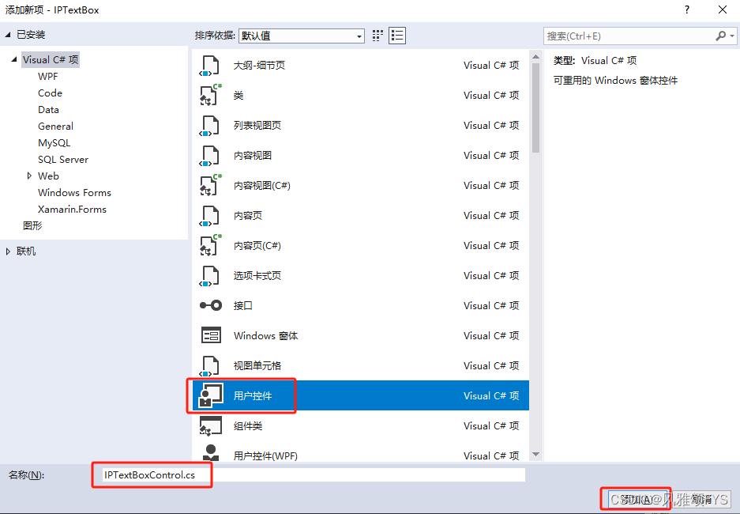Click the 组件类 component class icon

tap(211, 425)
